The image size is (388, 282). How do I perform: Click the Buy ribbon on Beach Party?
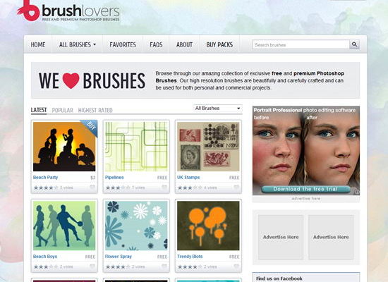point(90,127)
